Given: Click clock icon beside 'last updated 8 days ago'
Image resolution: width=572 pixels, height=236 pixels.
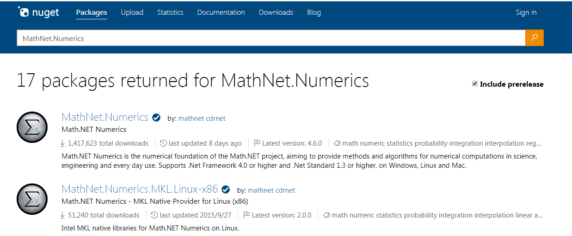Looking at the screenshot, I should pyautogui.click(x=163, y=143).
